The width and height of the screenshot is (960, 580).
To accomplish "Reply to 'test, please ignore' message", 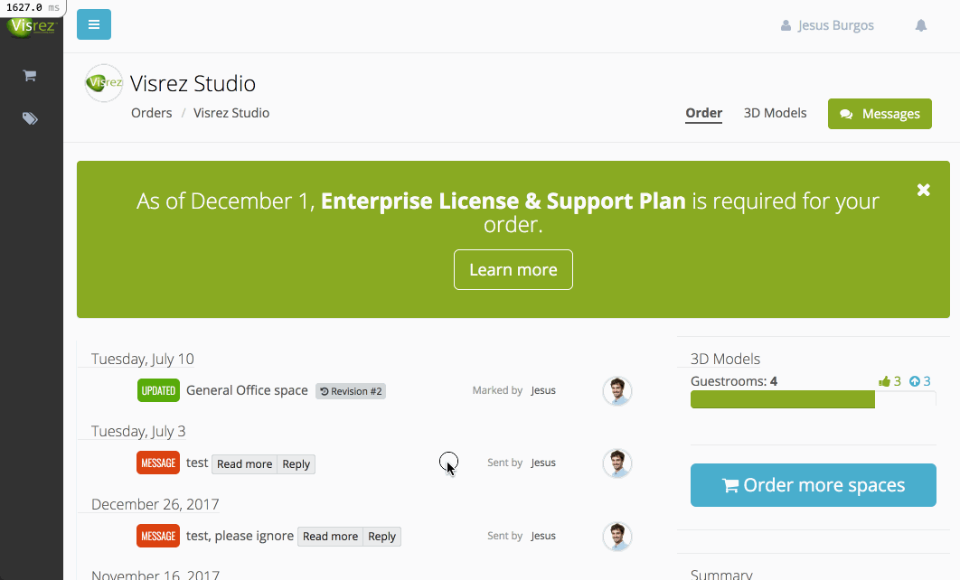I will click(382, 537).
